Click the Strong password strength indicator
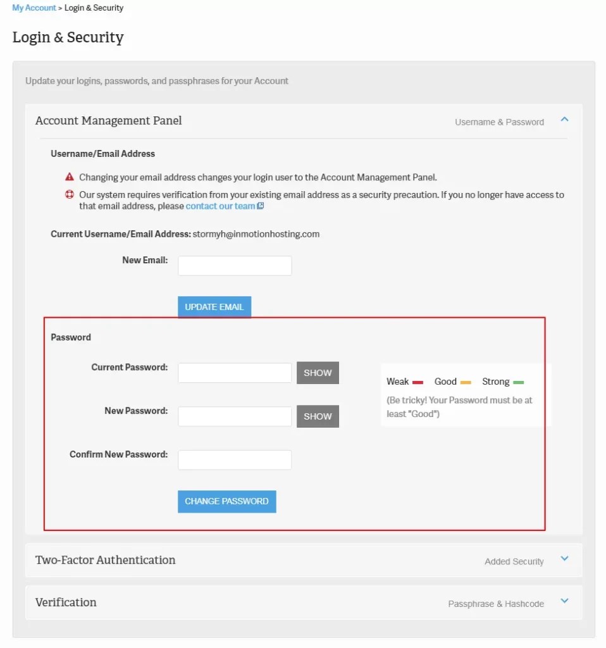The image size is (606, 648). pyautogui.click(x=517, y=381)
